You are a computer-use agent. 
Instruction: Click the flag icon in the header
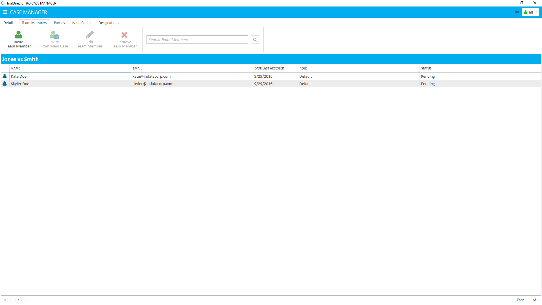(x=517, y=12)
